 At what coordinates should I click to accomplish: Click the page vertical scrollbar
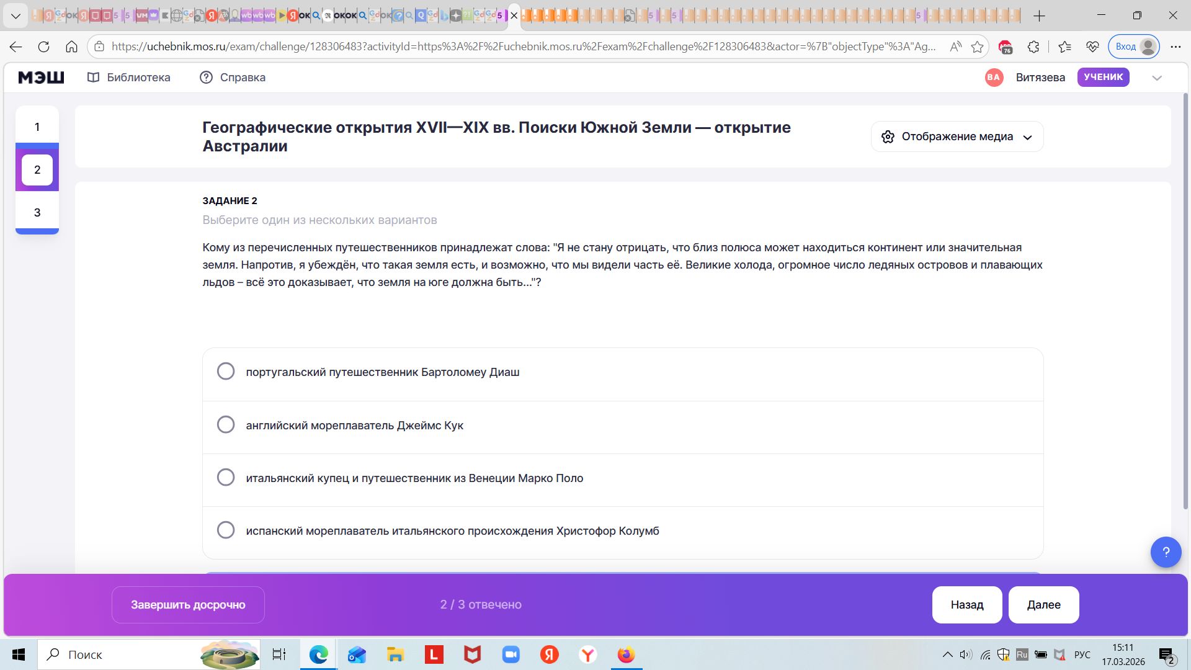click(x=1186, y=301)
